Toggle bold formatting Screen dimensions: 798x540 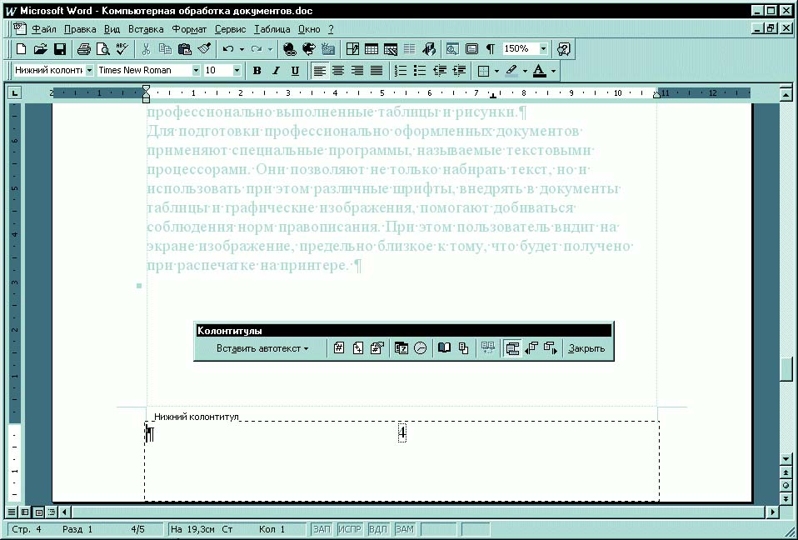257,71
